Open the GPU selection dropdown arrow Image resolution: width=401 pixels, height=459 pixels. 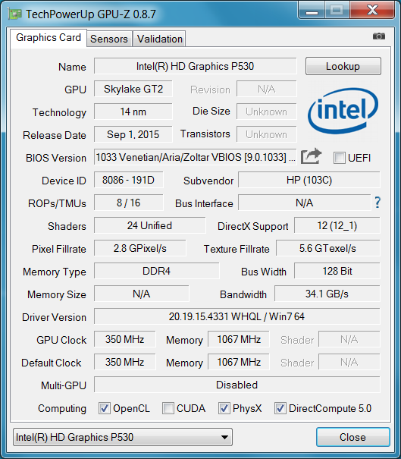[x=224, y=437]
